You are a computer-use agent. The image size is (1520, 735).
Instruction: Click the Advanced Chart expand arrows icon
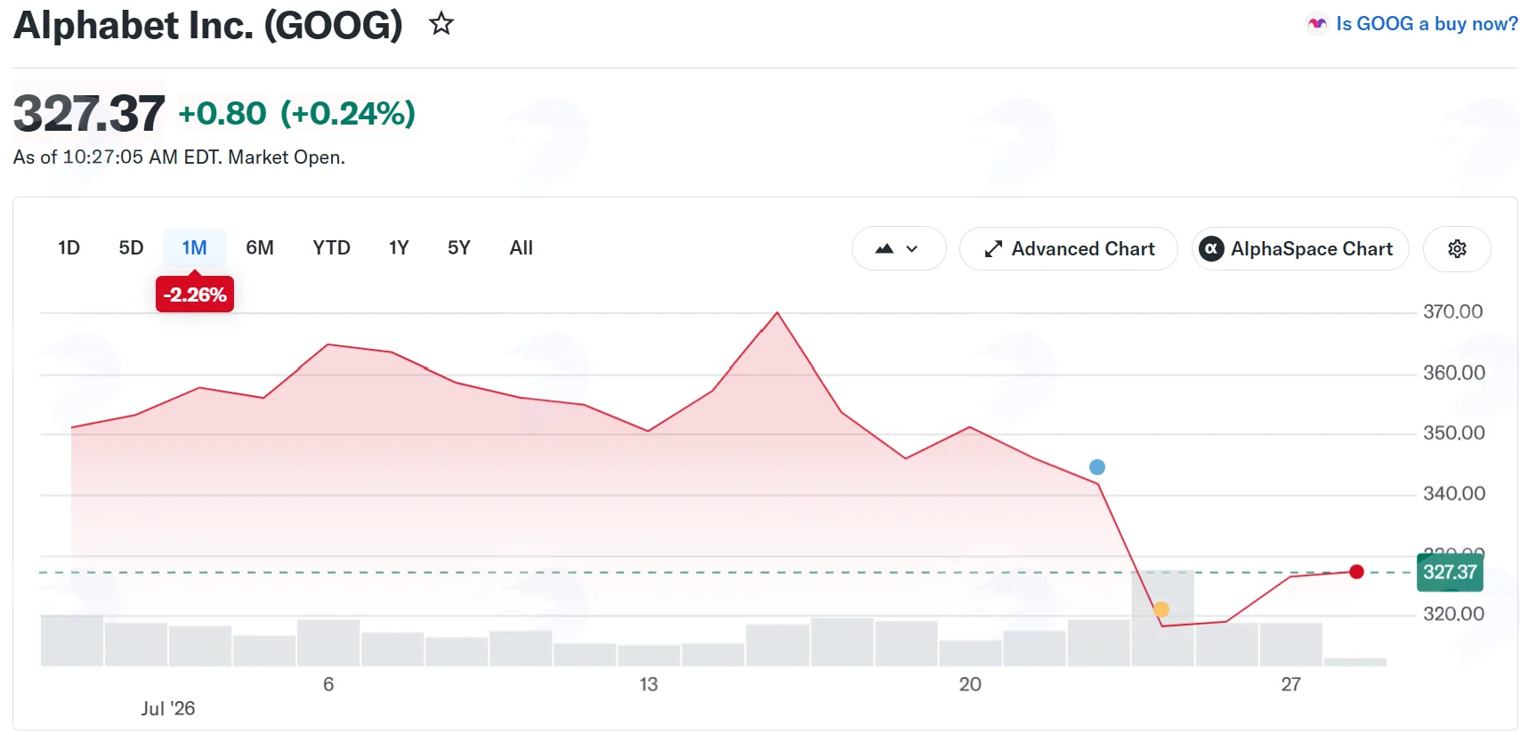[993, 249]
